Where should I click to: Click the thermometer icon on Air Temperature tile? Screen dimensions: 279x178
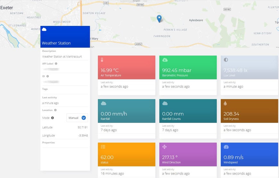(x=102, y=60)
